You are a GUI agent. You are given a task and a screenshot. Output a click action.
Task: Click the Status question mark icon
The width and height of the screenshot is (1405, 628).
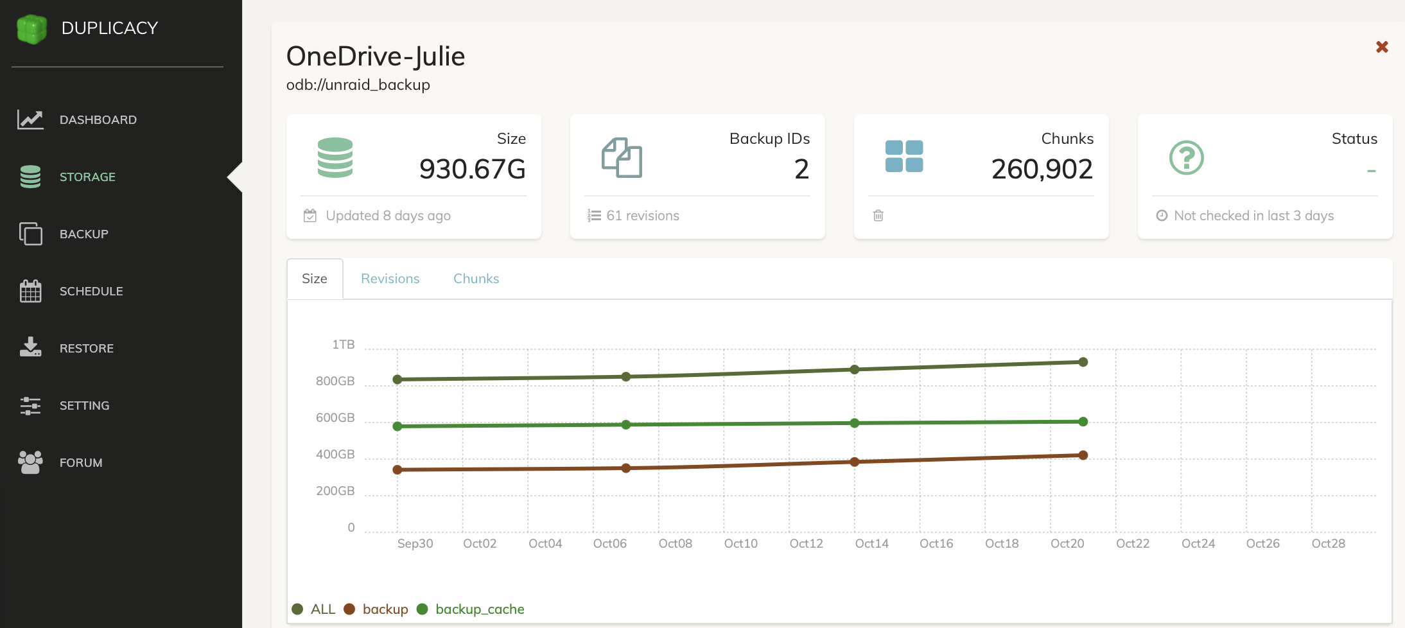point(1186,158)
